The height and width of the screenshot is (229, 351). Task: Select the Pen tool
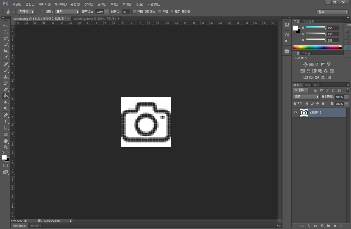click(x=6, y=115)
